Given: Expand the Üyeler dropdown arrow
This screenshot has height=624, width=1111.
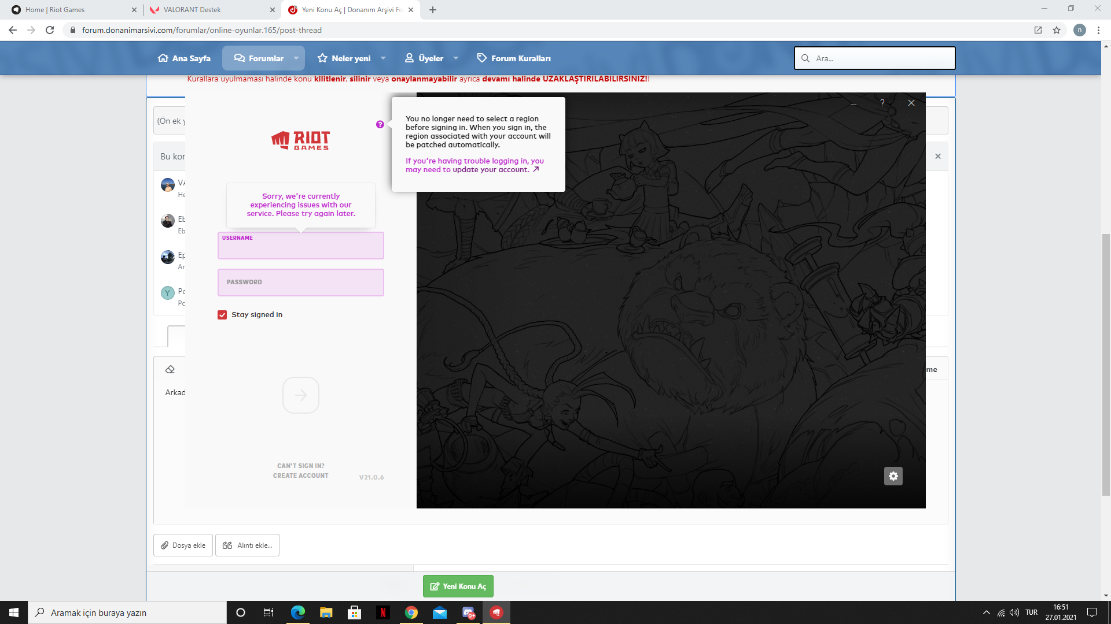Looking at the screenshot, I should pyautogui.click(x=456, y=58).
